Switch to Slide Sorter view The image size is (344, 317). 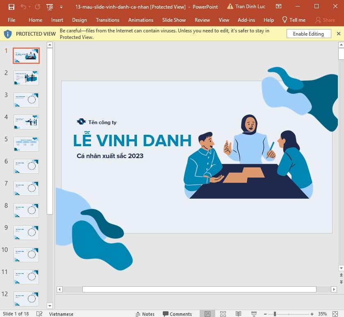tap(223, 313)
